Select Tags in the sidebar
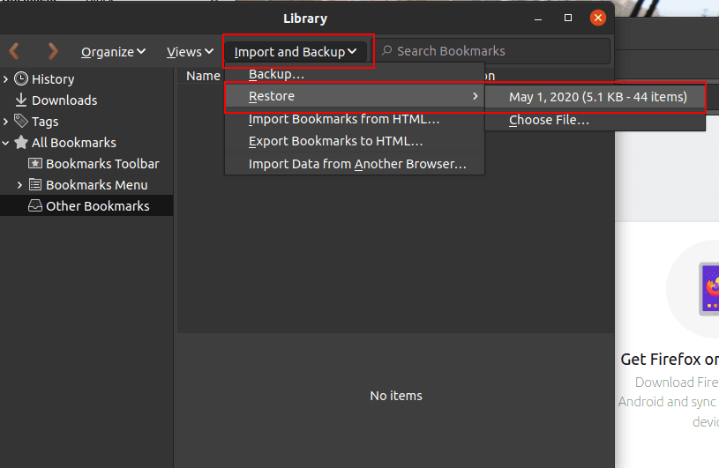Viewport: 719px width, 468px height. [45, 122]
